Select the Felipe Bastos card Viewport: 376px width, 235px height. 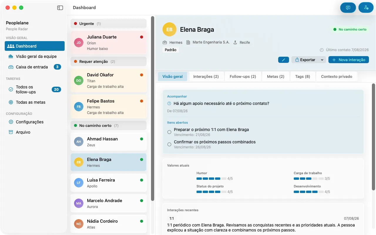tap(108, 107)
